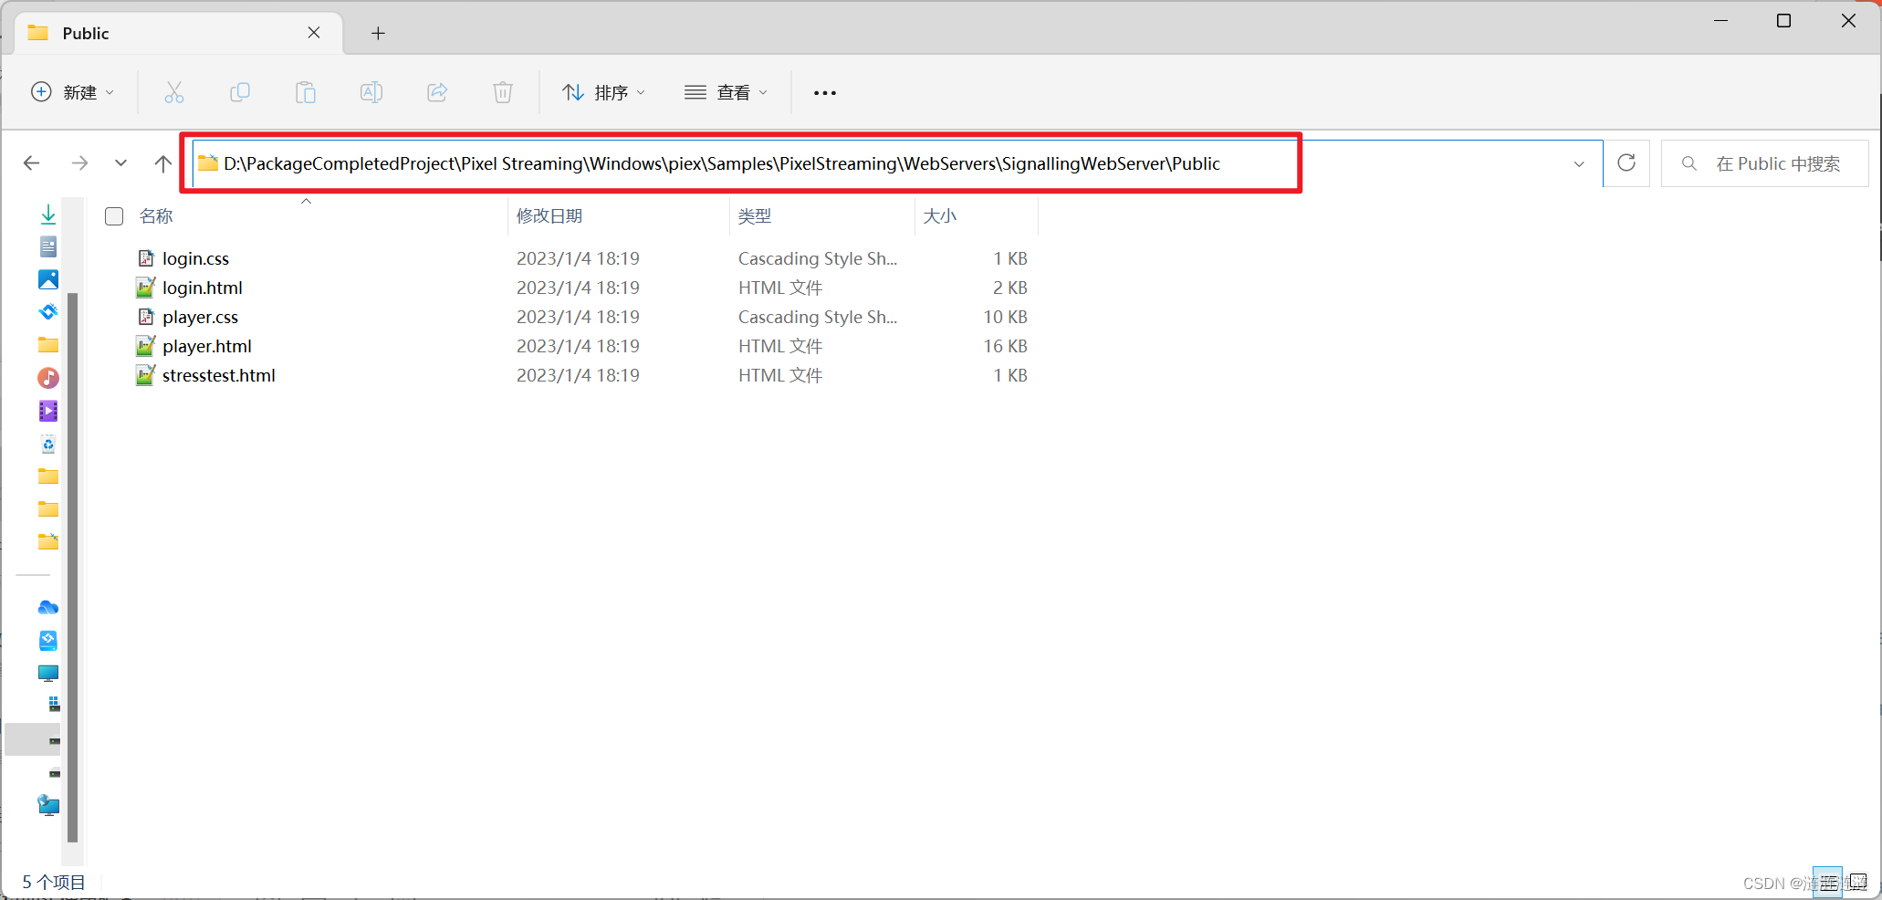The image size is (1882, 900).
Task: Switch to details view layout button
Action: (1827, 882)
